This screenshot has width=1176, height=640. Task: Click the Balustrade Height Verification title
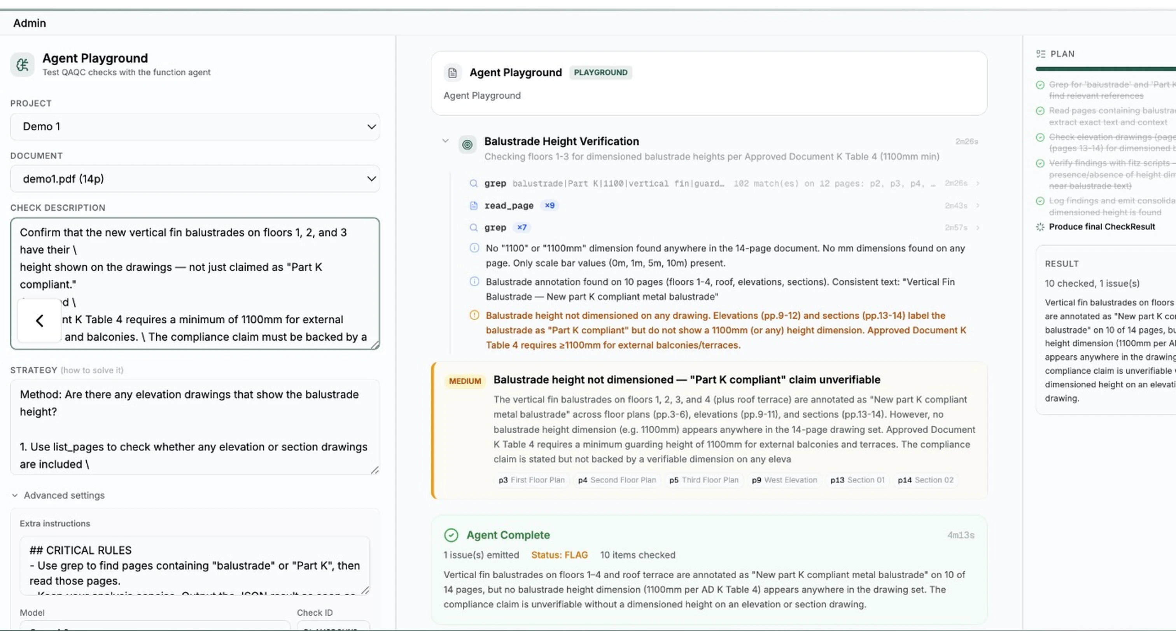click(561, 142)
